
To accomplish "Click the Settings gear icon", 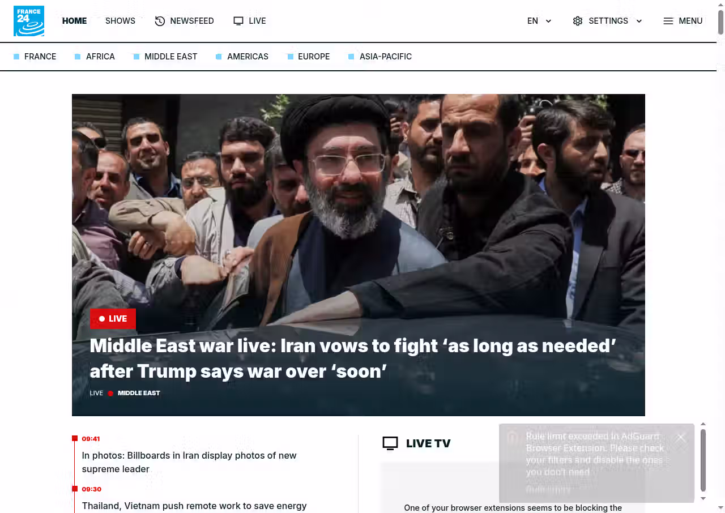I will 578,21.
